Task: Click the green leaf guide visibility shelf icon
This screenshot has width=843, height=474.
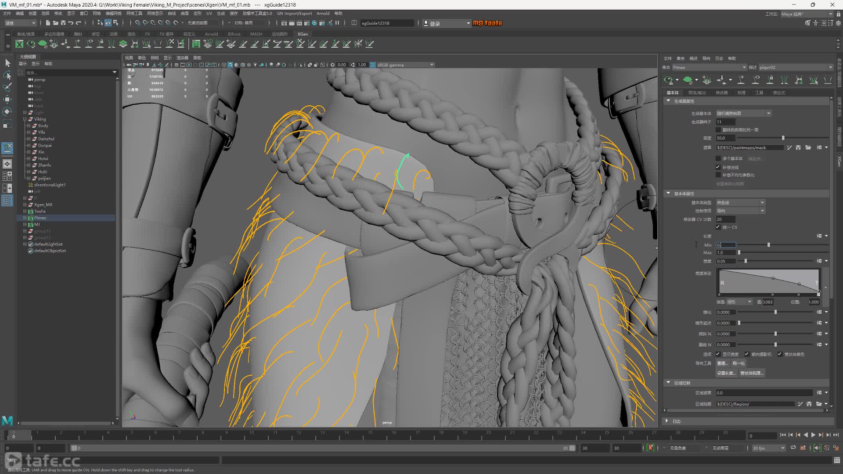Action: 43,44
